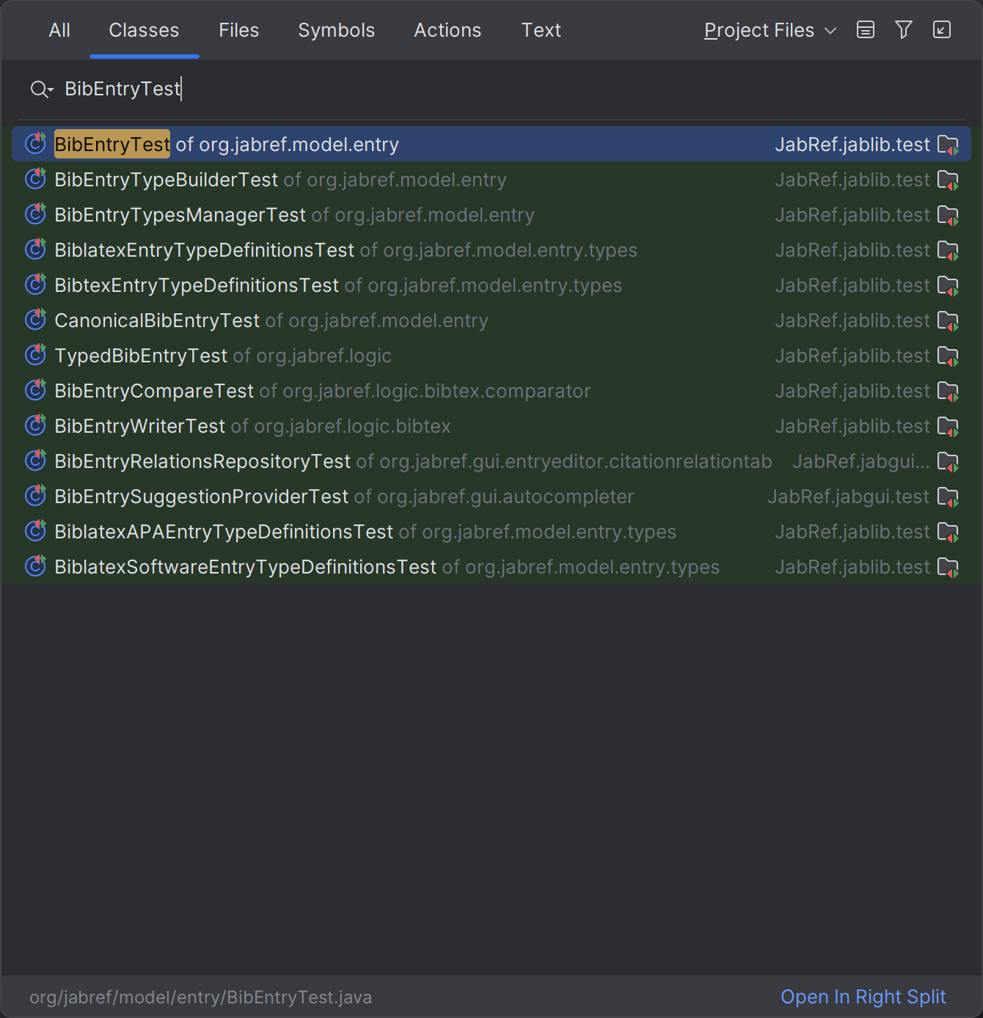983x1018 pixels.
Task: Select the BiblatexAPAEntryTypeDefinitionsTest result
Action: [x=491, y=532]
